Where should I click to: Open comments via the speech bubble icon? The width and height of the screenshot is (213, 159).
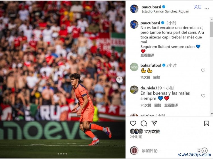pyautogui.click(x=144, y=123)
